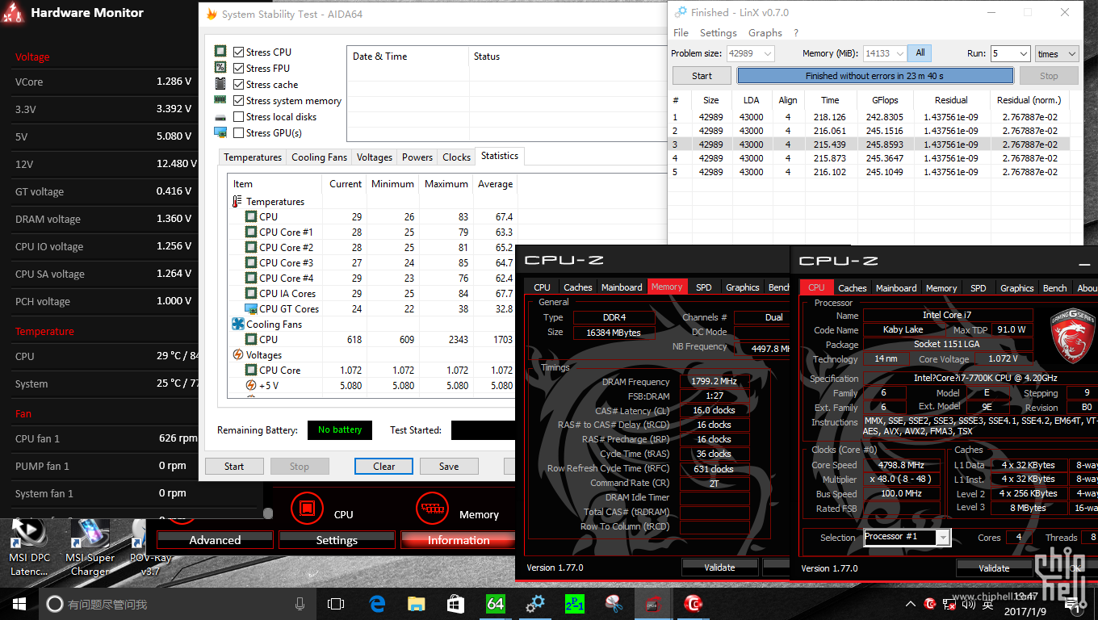
Task: Click the MSI dragon Gaming G Series badge
Action: (x=1072, y=334)
